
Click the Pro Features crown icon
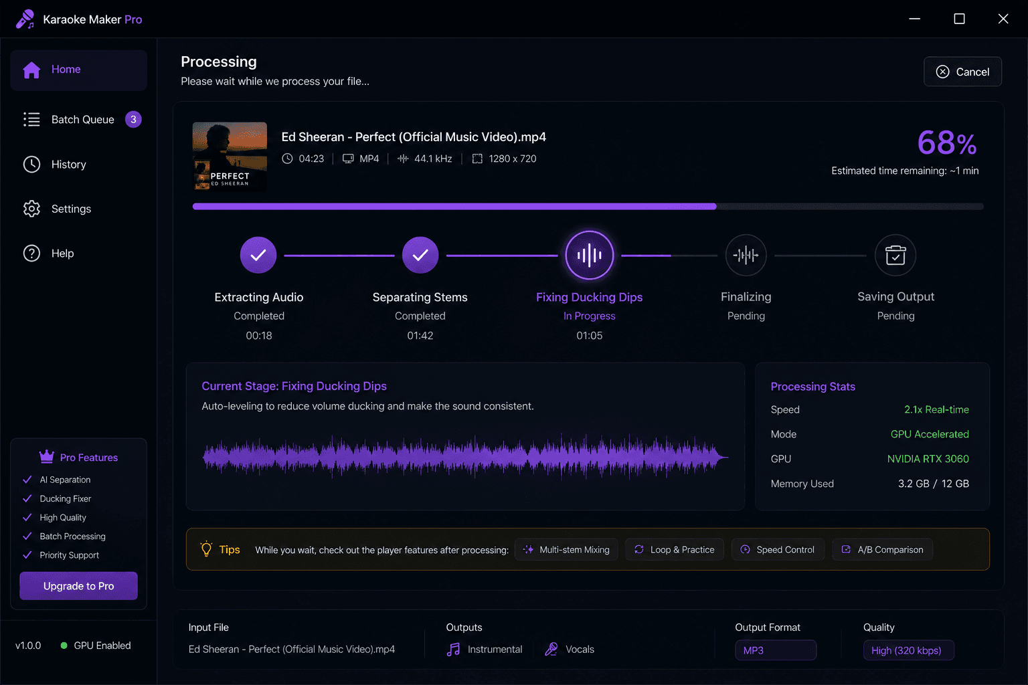(x=47, y=457)
